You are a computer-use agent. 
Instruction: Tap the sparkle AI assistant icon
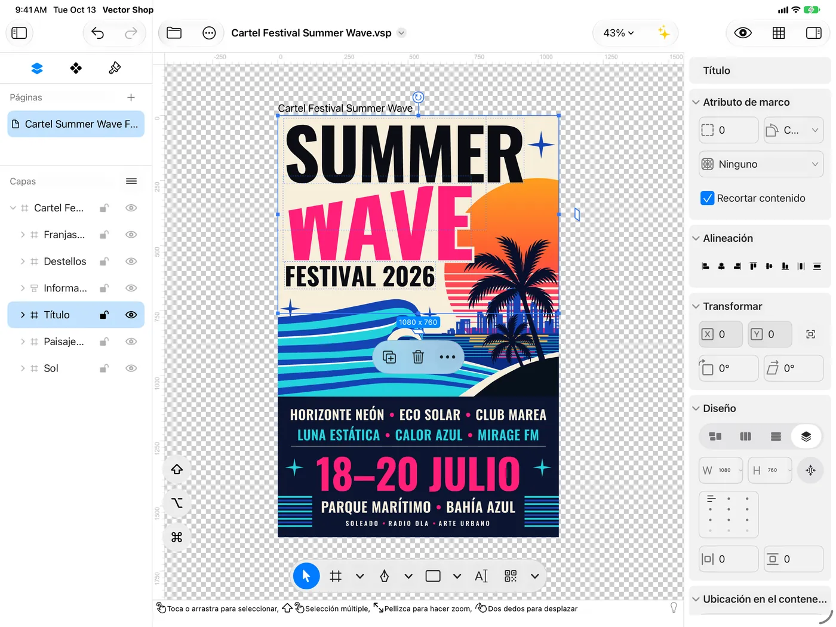pyautogui.click(x=663, y=33)
